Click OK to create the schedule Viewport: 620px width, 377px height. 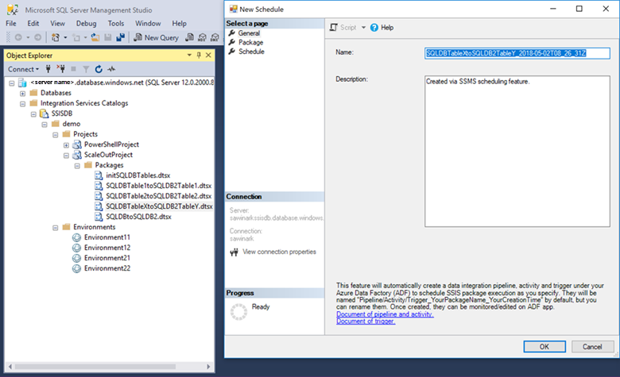point(544,347)
